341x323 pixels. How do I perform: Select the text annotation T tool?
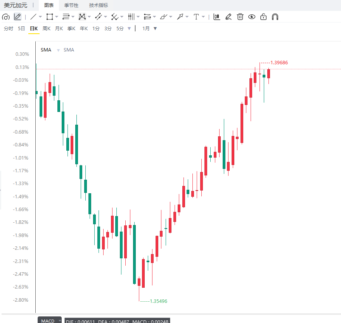coord(196,17)
